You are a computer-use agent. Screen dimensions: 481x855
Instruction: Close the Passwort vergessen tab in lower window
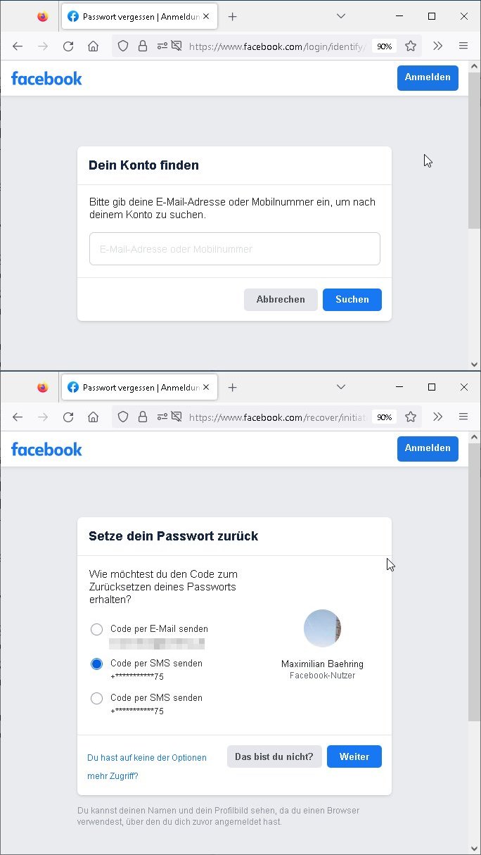[x=206, y=387]
